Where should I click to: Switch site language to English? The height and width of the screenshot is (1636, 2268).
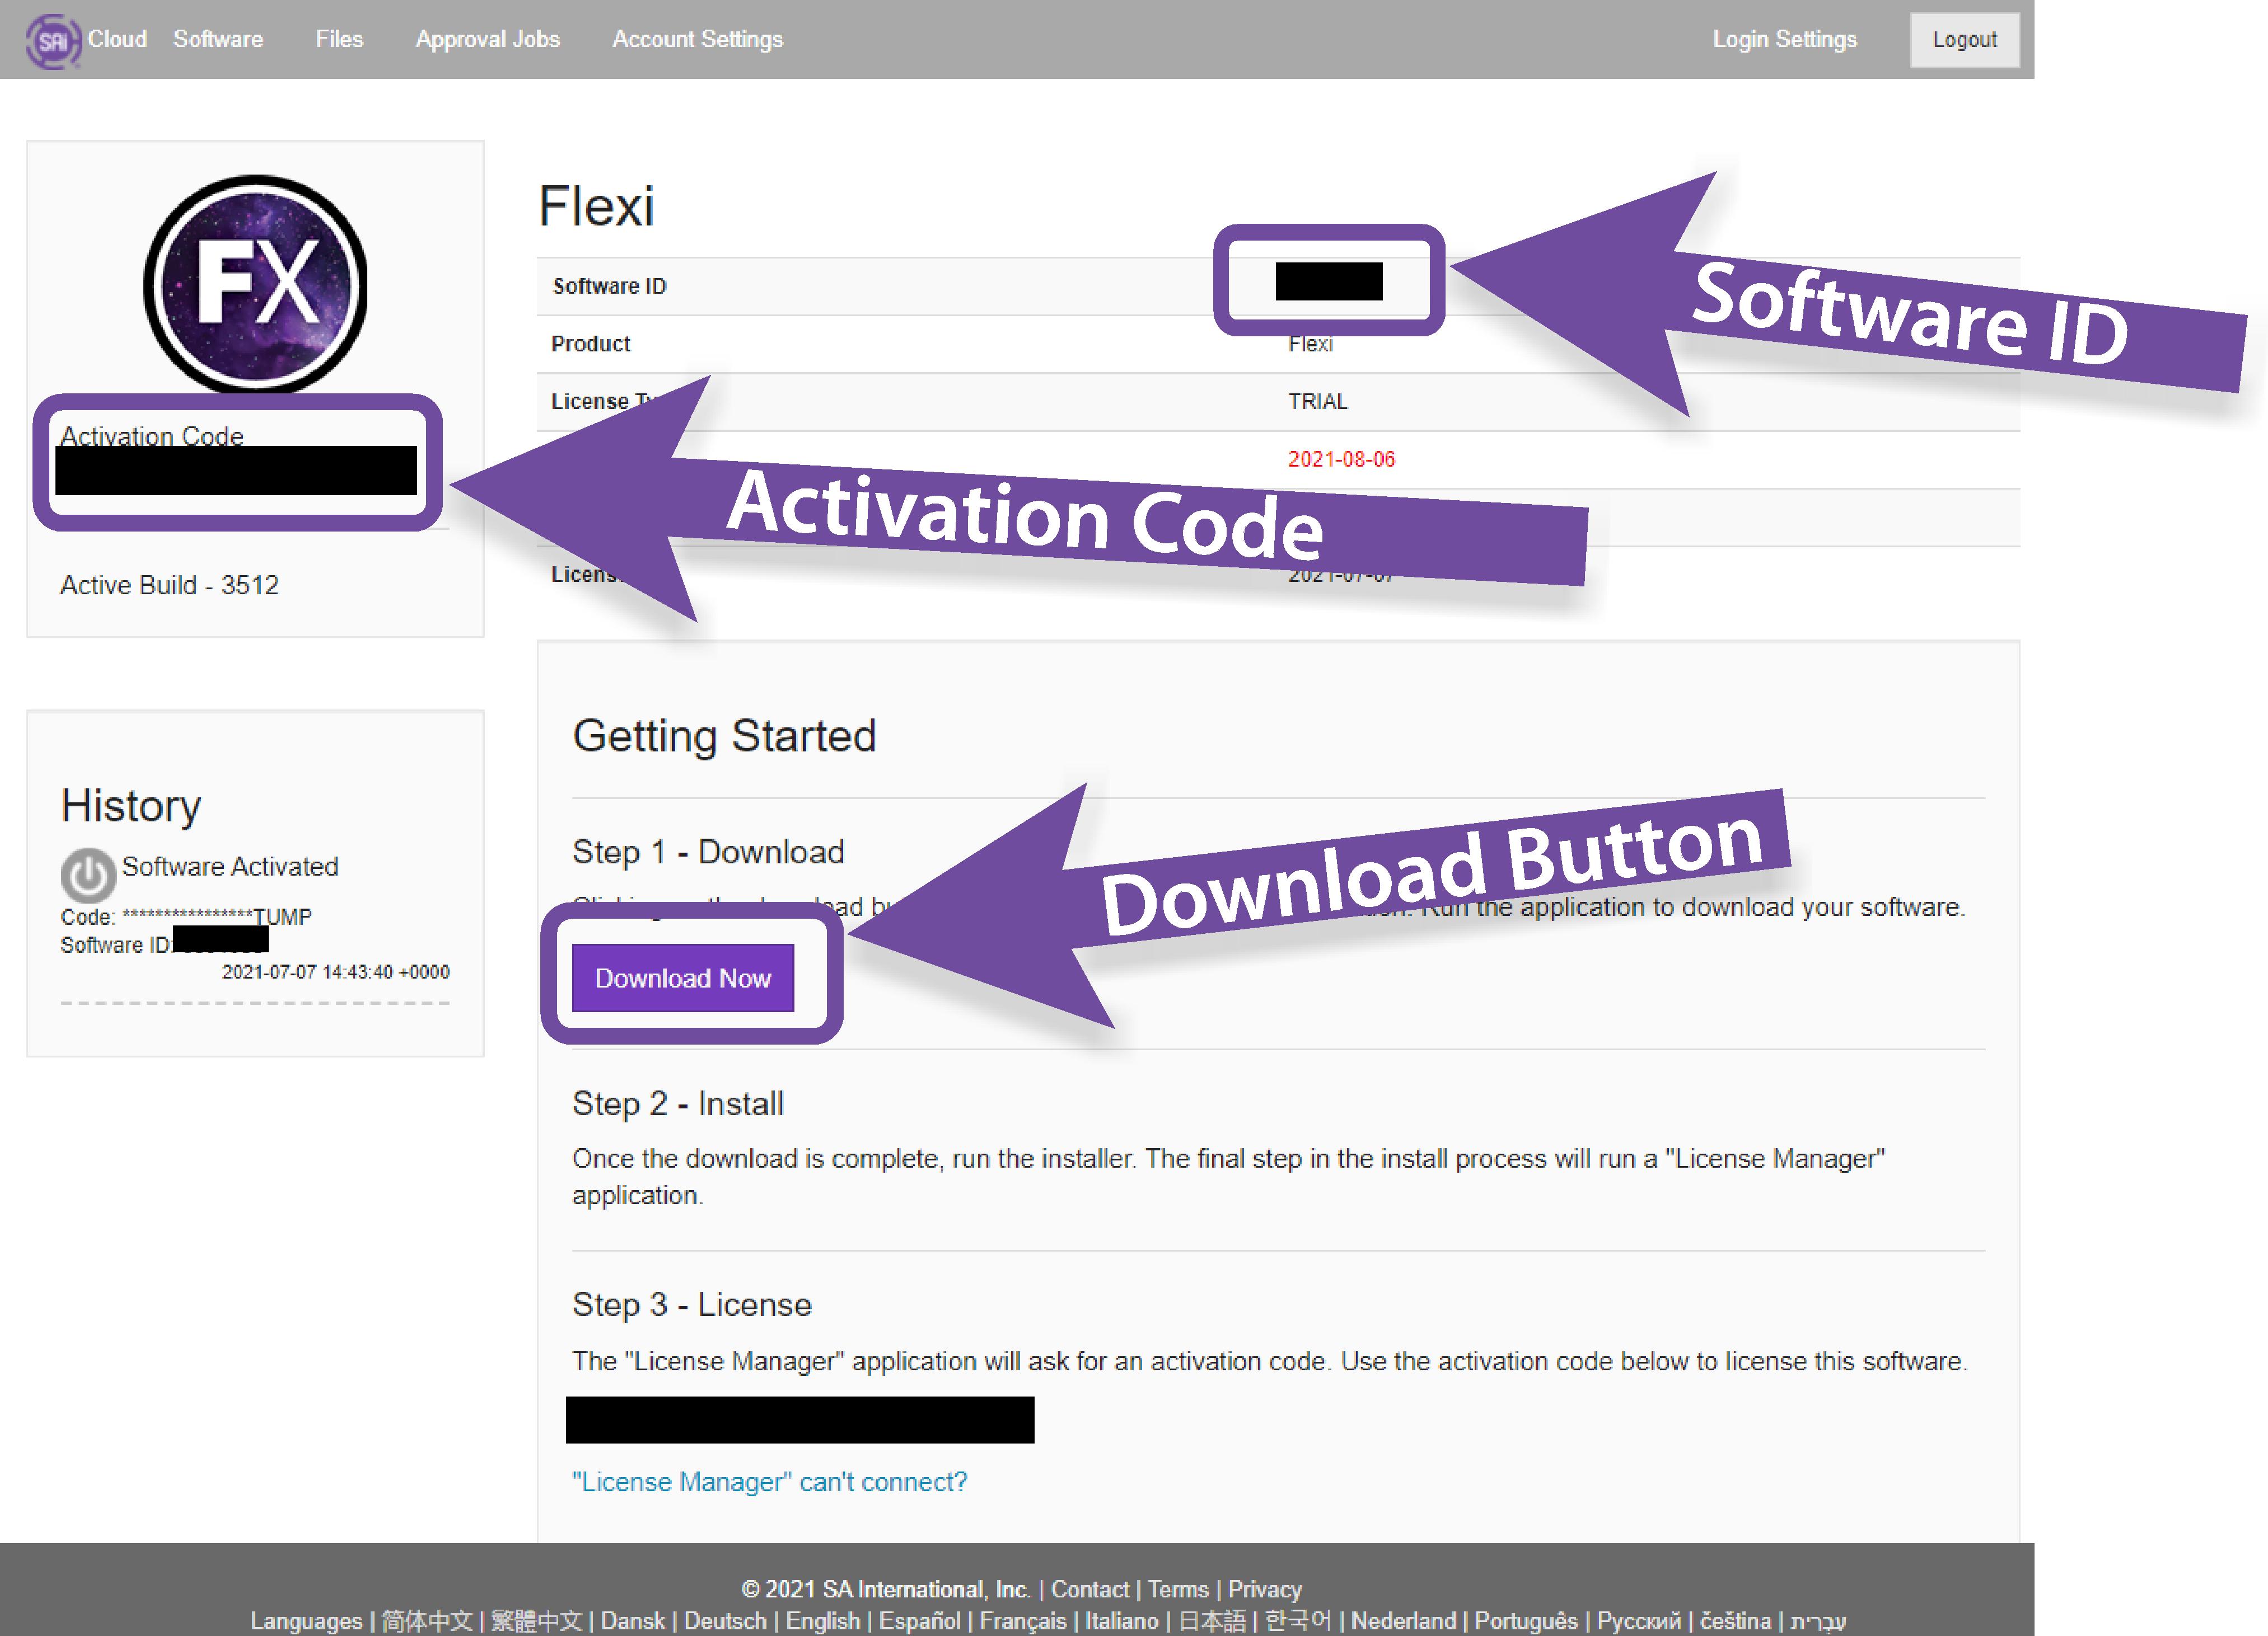(823, 1621)
